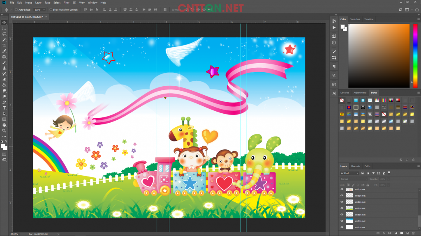
Task: Click the share button at top right
Action: (417, 10)
